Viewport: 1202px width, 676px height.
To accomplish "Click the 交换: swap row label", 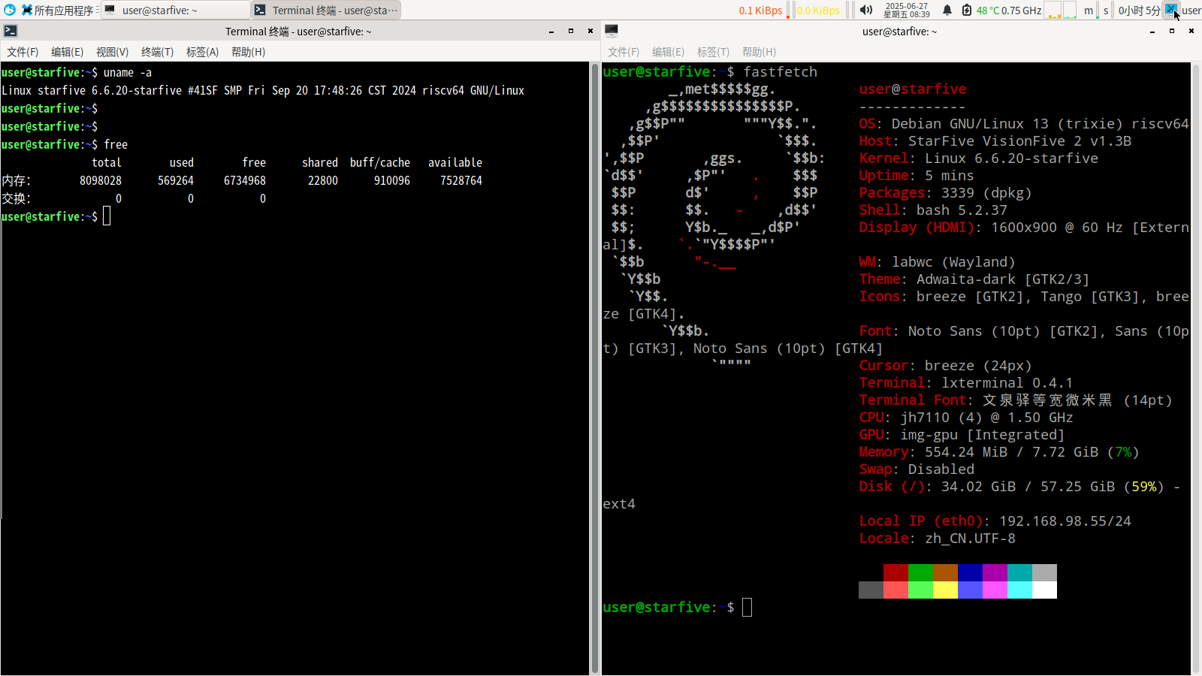I will [17, 199].
